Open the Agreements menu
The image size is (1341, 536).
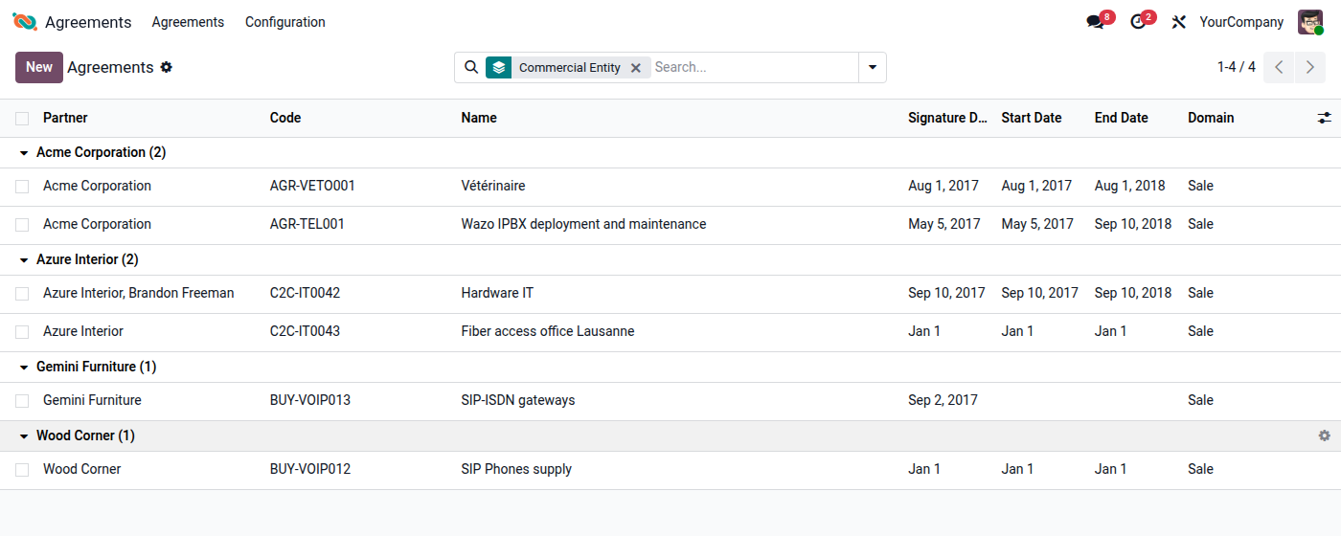click(188, 22)
